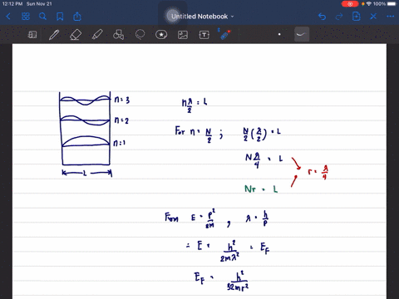Select the Shapes tool
The image size is (399, 299).
click(118, 35)
